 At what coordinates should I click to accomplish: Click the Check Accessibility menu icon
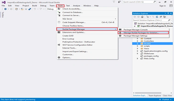[59, 9]
